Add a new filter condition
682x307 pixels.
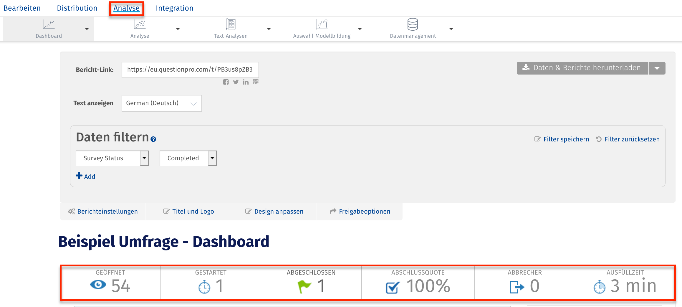point(85,176)
